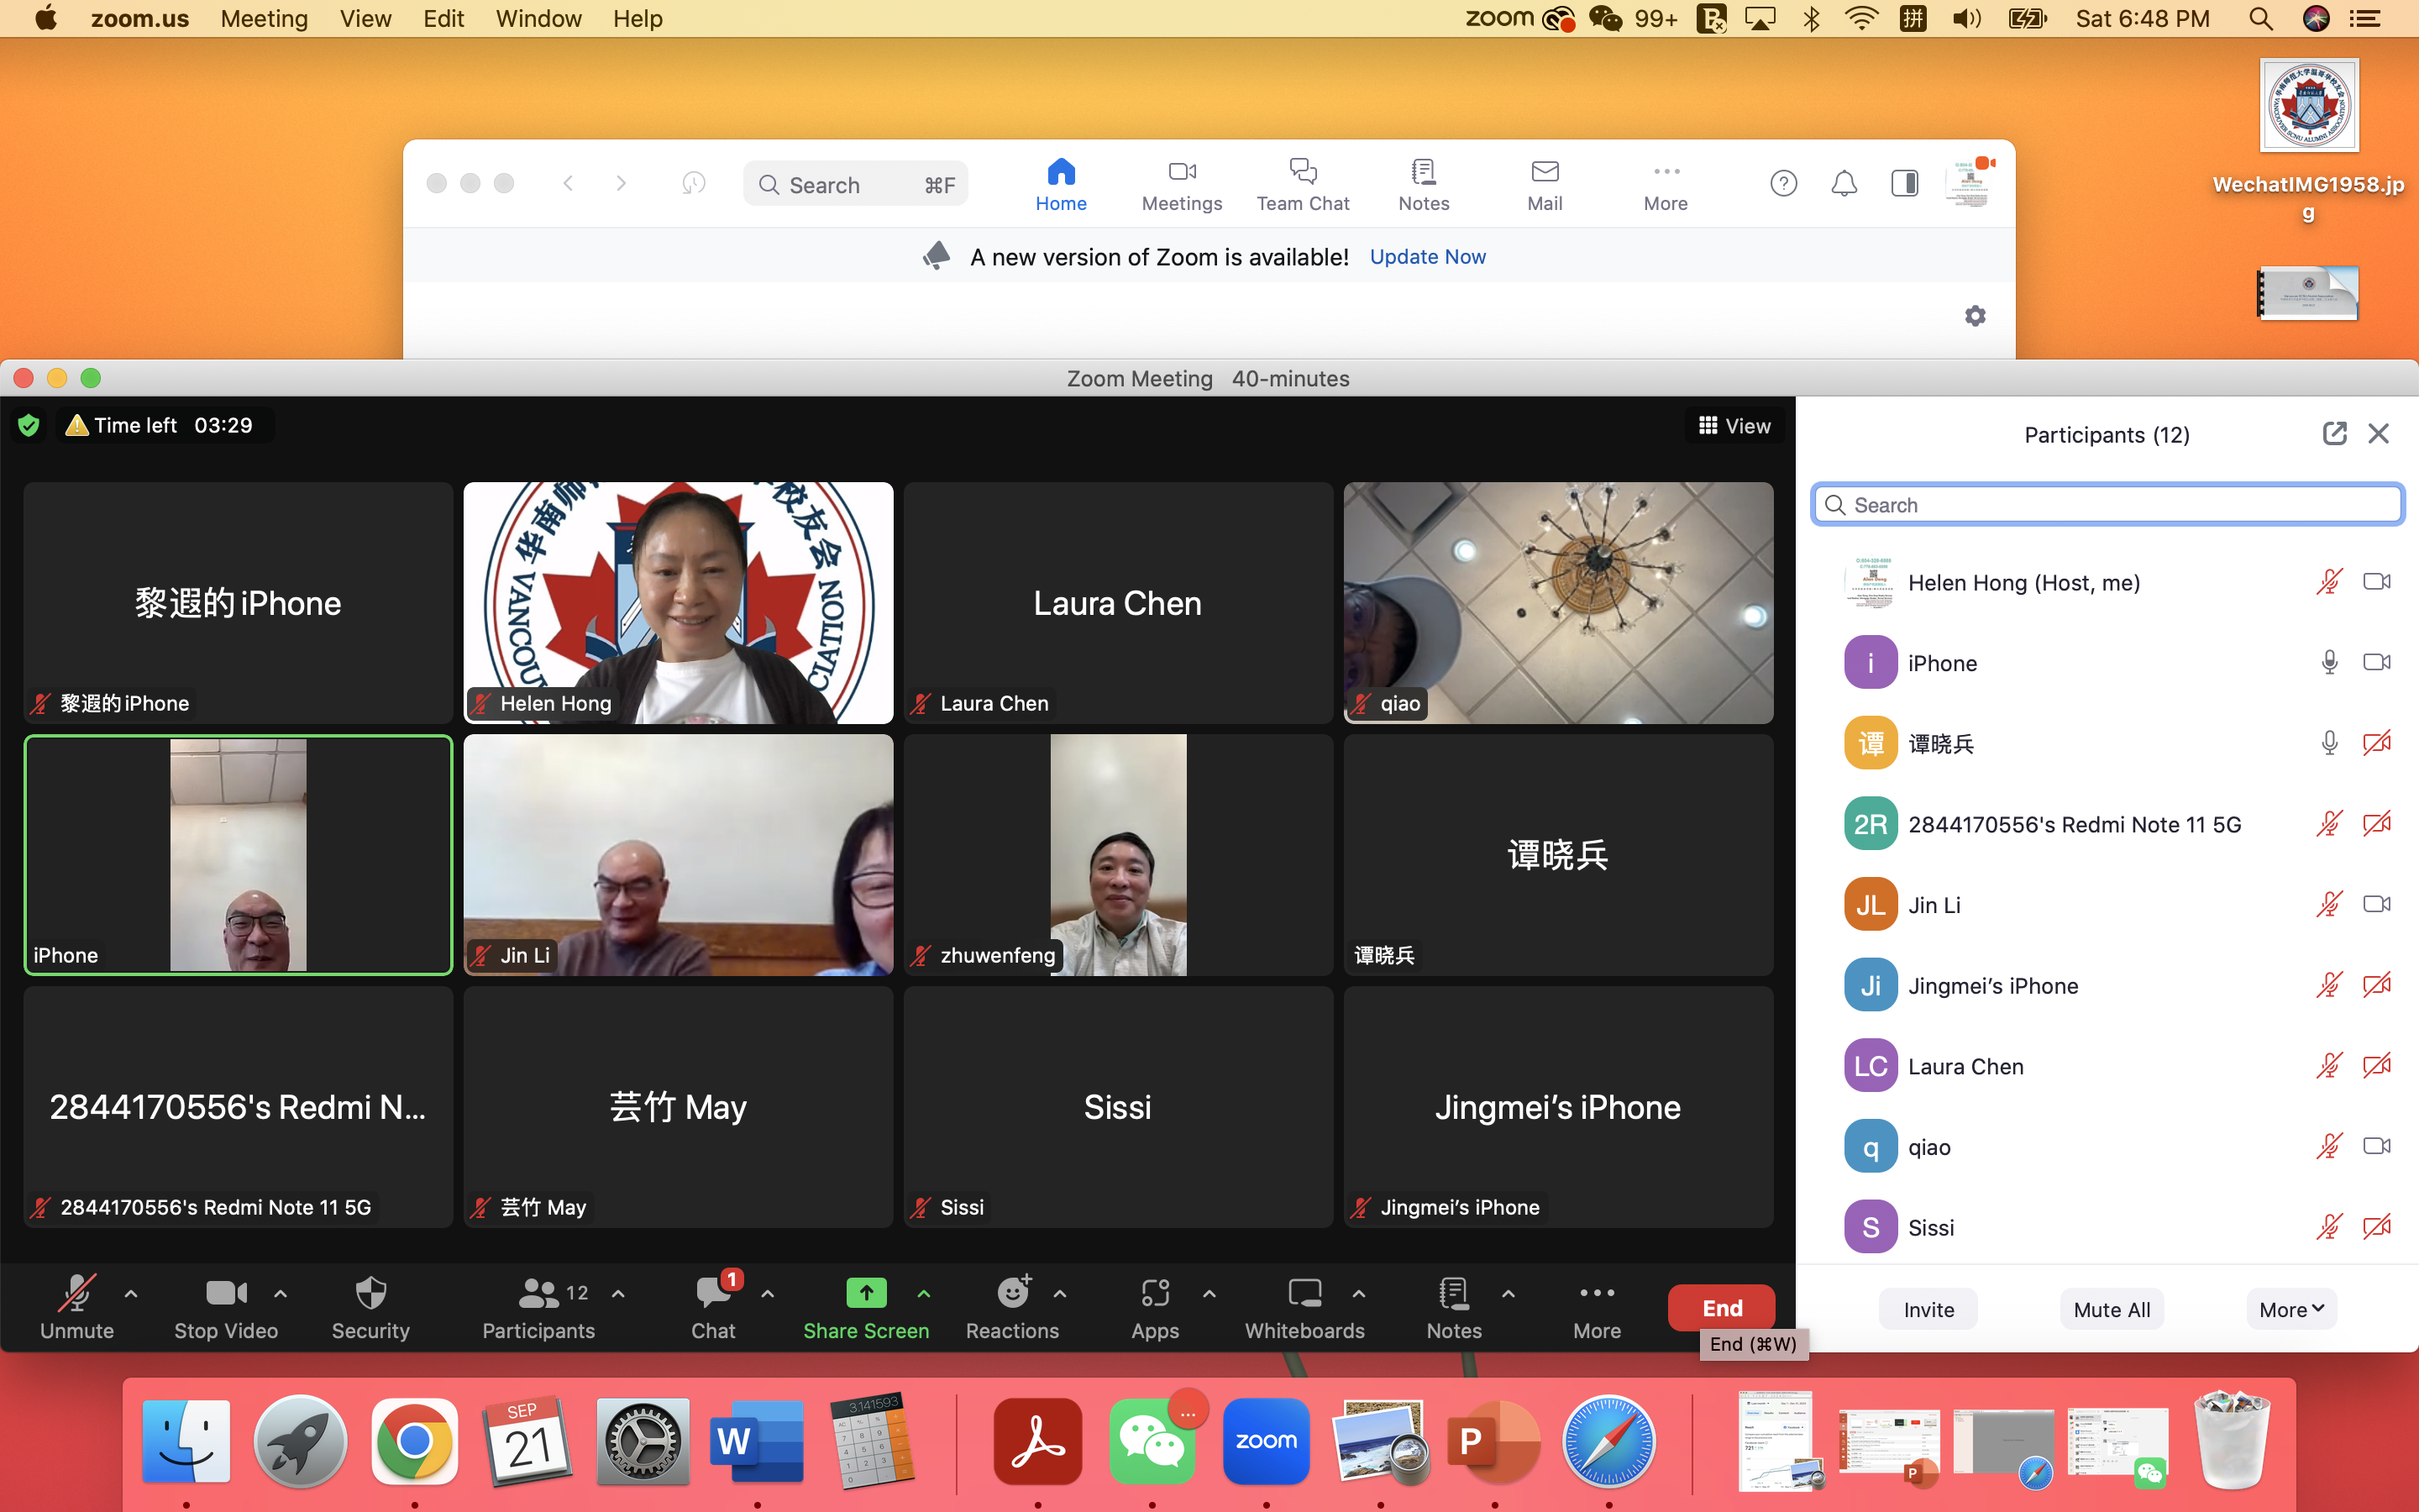The image size is (2419, 1512).
Task: Open notifications bell in Zoom home window
Action: point(1844,184)
